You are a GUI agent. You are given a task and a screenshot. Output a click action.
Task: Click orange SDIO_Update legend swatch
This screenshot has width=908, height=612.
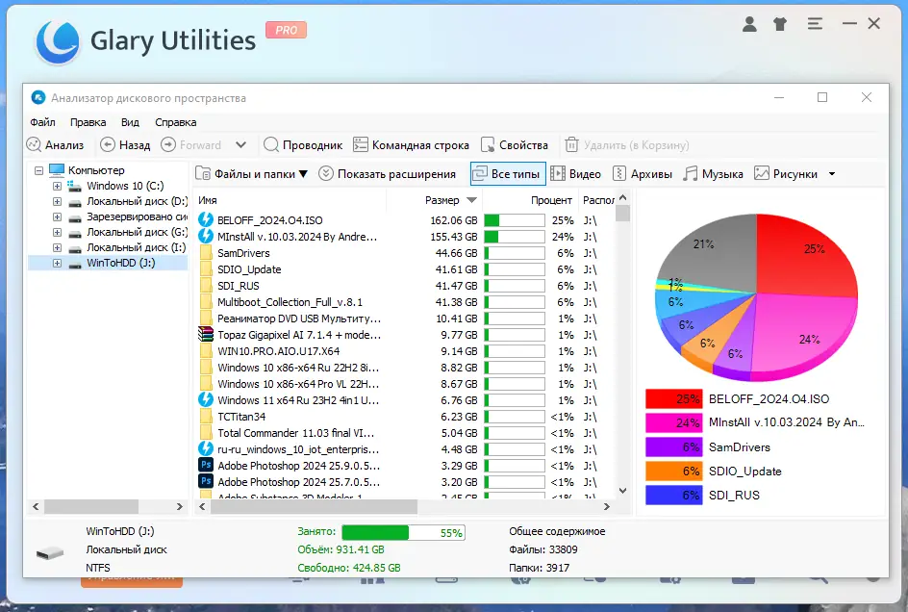[x=674, y=472]
